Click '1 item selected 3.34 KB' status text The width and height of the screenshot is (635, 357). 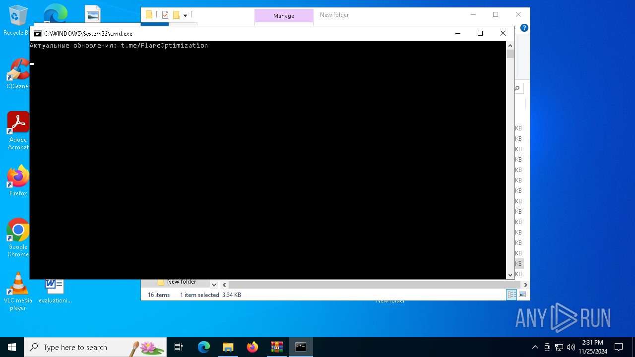click(x=210, y=295)
